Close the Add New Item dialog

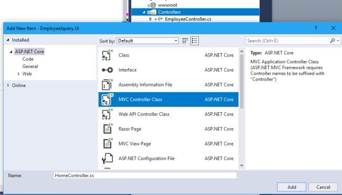point(333,28)
